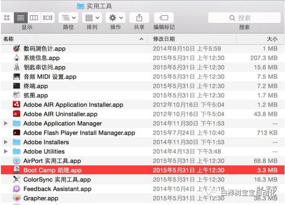The width and height of the screenshot is (285, 205).
Task: Select Adobe Utilities folder icon
Action: pos(17,151)
